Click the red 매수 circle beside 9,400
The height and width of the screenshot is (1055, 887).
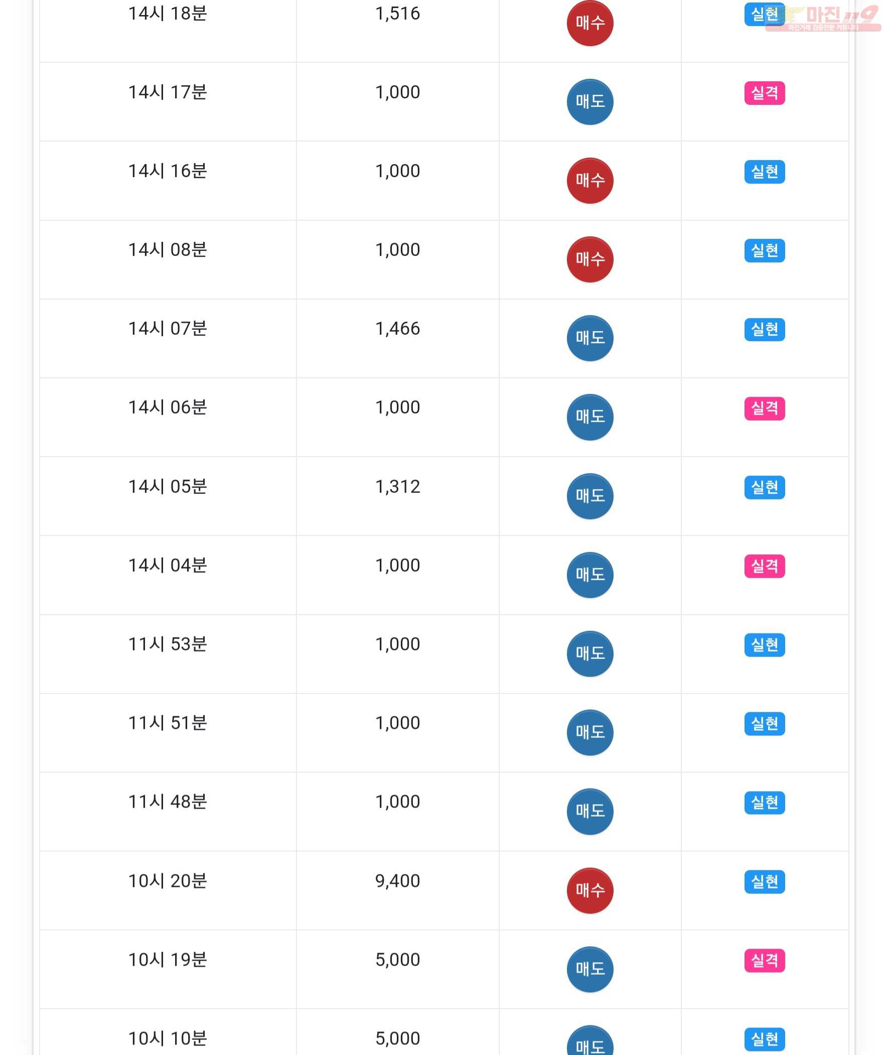[x=590, y=890]
